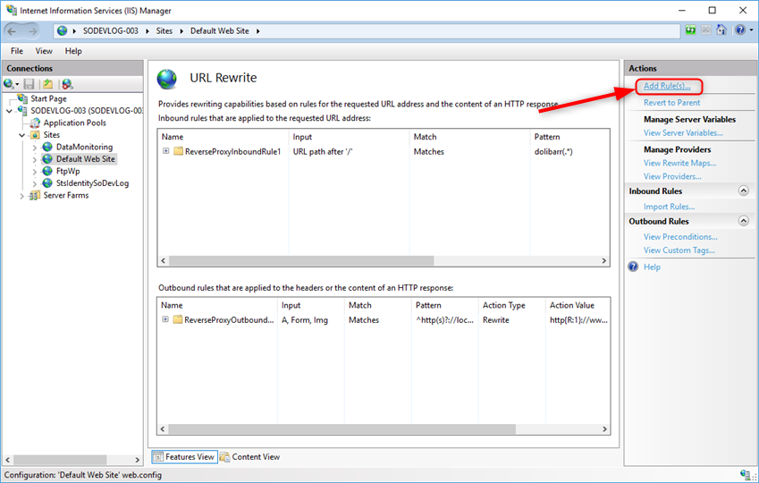The width and height of the screenshot is (759, 483).
Task: Collapse the Inbound Rules actions section
Action: pyautogui.click(x=744, y=191)
